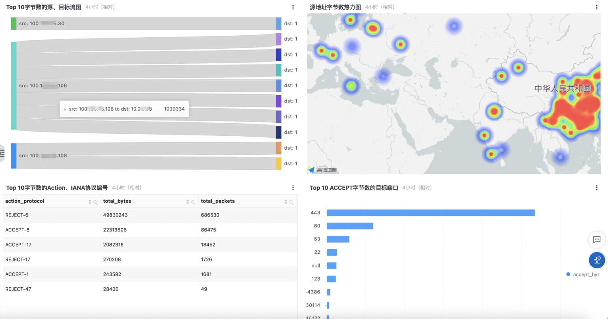This screenshot has width=608, height=319.
Task: Select the 443 port bar in chart
Action: pos(431,213)
